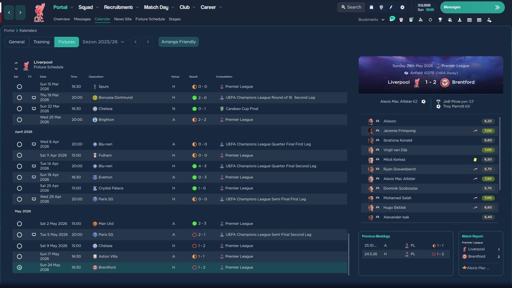Expand the Recruitment menu
This screenshot has height=288, width=512.
point(122,7)
